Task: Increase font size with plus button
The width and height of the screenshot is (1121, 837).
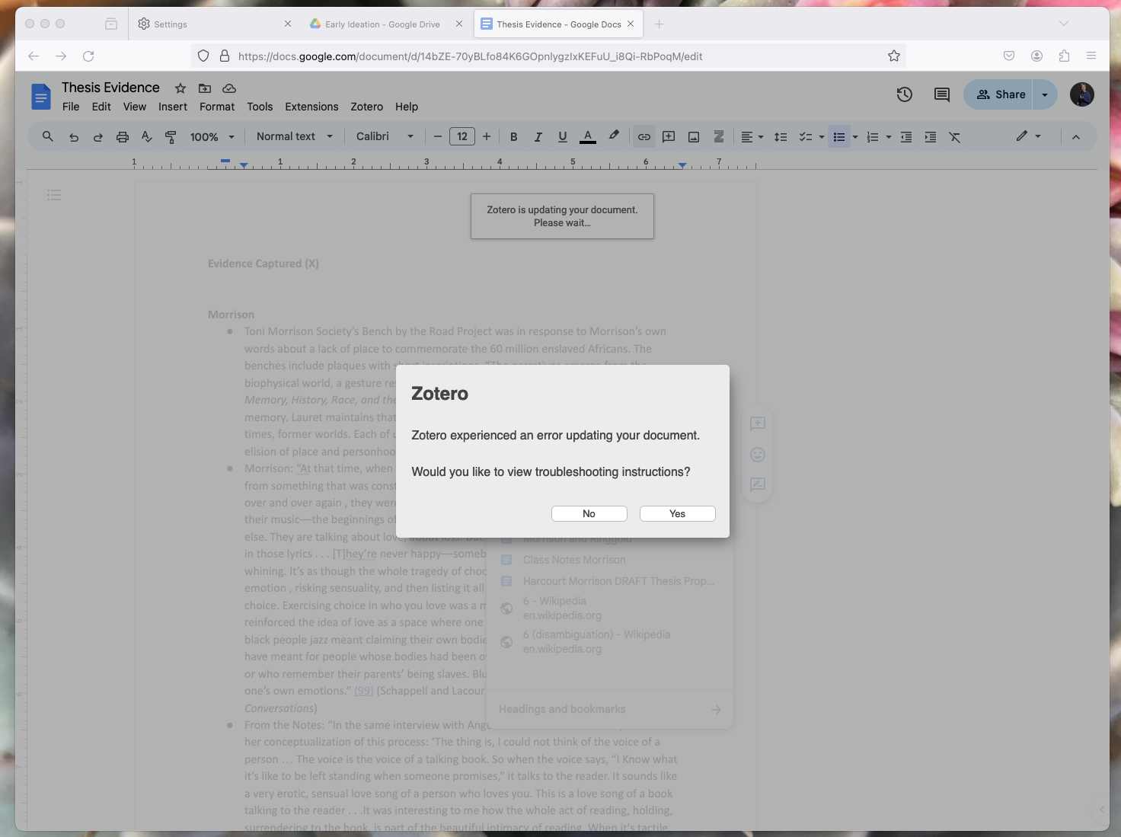Action: [x=487, y=136]
